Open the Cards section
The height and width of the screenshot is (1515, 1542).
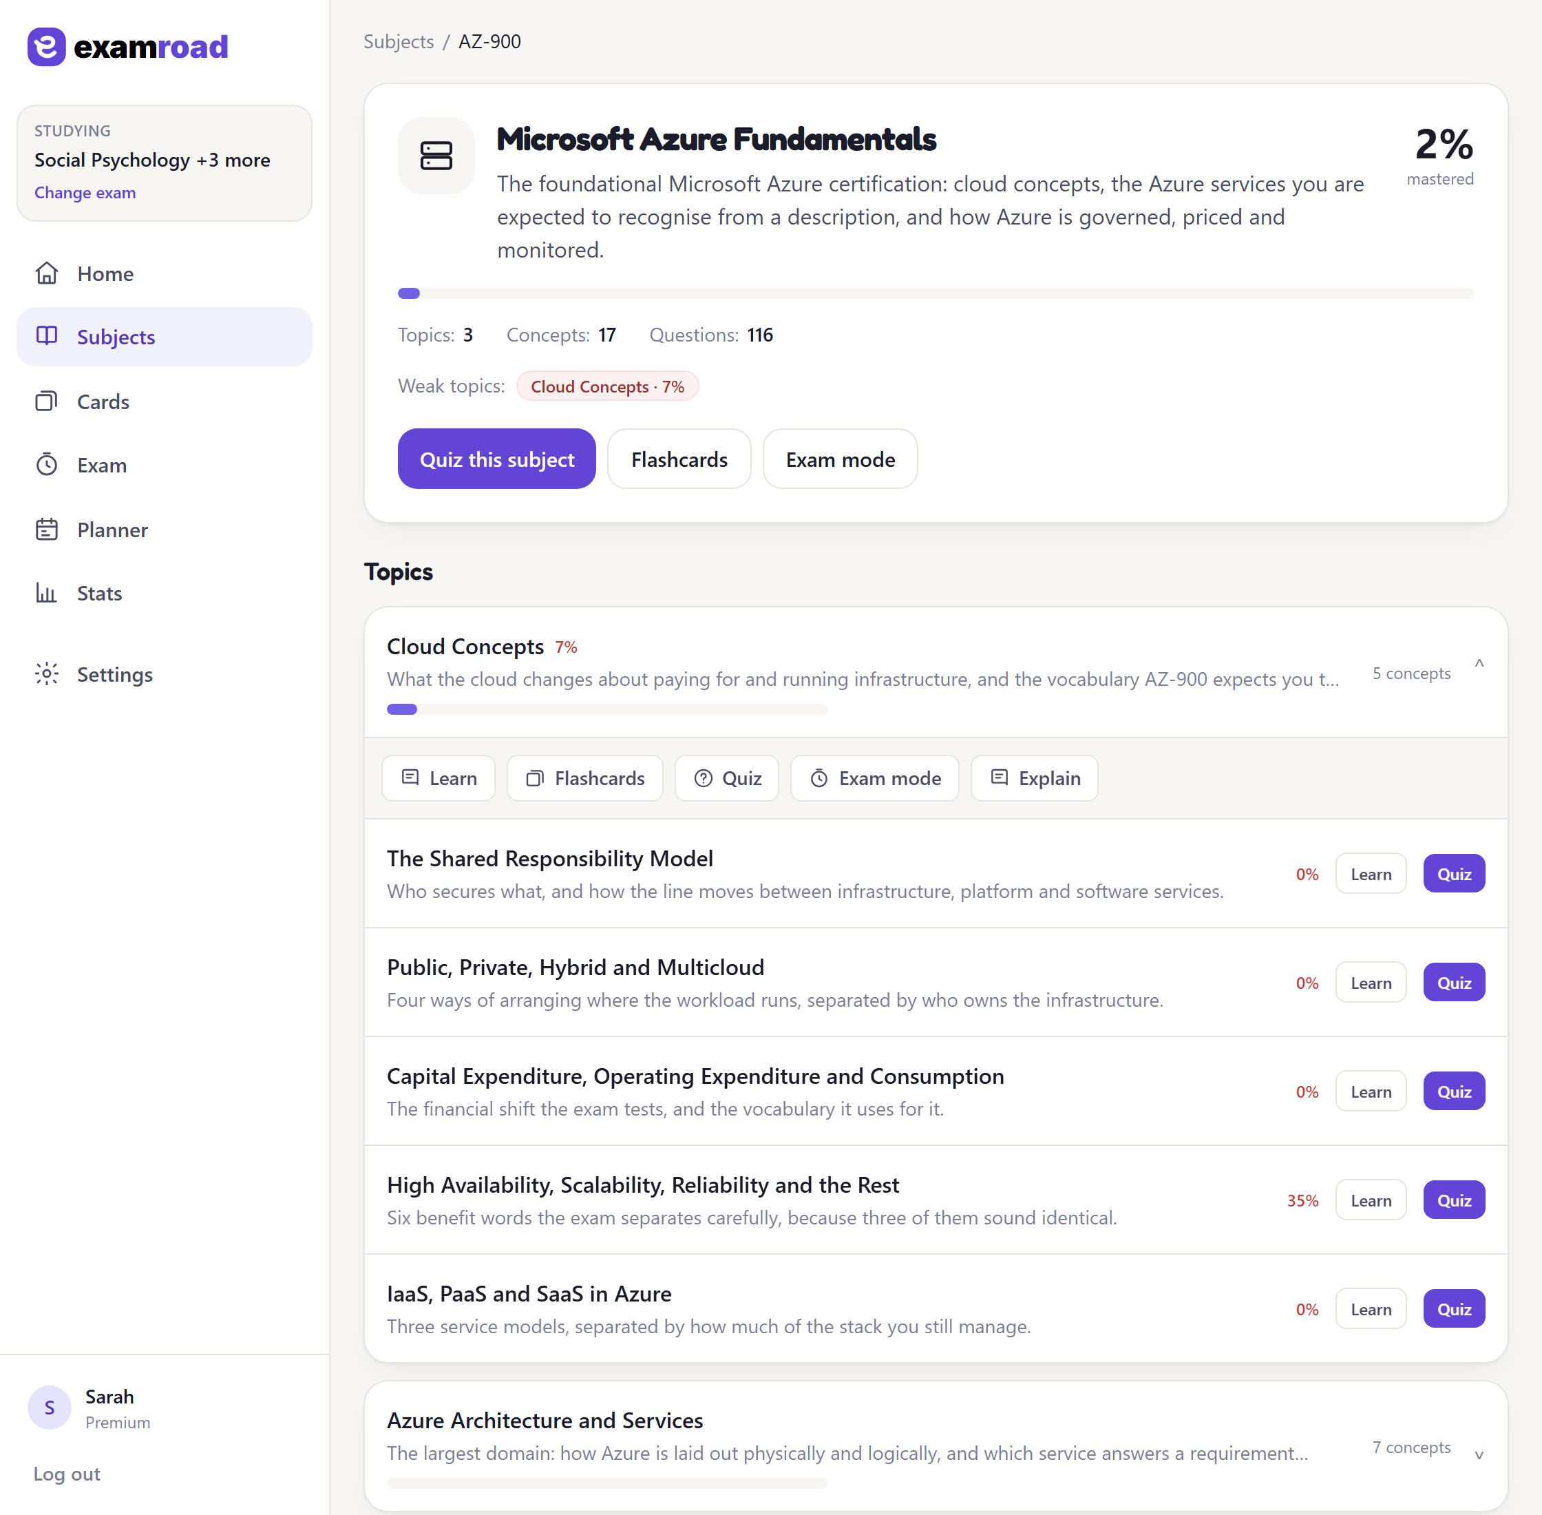pyautogui.click(x=165, y=401)
